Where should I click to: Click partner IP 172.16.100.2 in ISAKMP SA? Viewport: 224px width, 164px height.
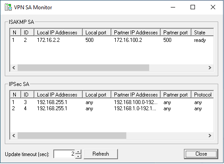click(x=128, y=40)
